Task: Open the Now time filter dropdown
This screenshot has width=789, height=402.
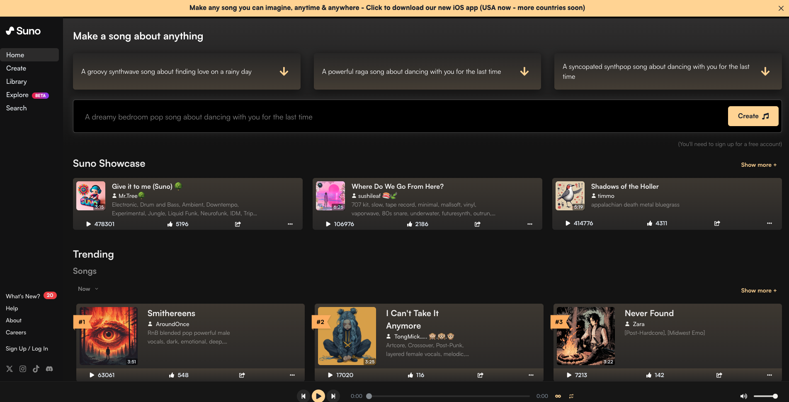Action: click(88, 289)
